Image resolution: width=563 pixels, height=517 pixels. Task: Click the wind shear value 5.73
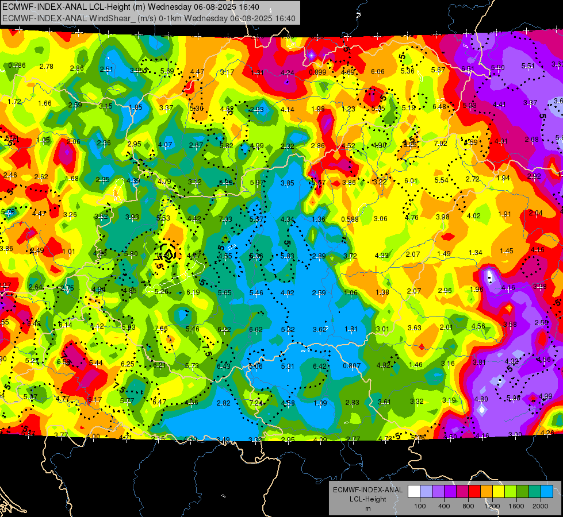pos(192,365)
